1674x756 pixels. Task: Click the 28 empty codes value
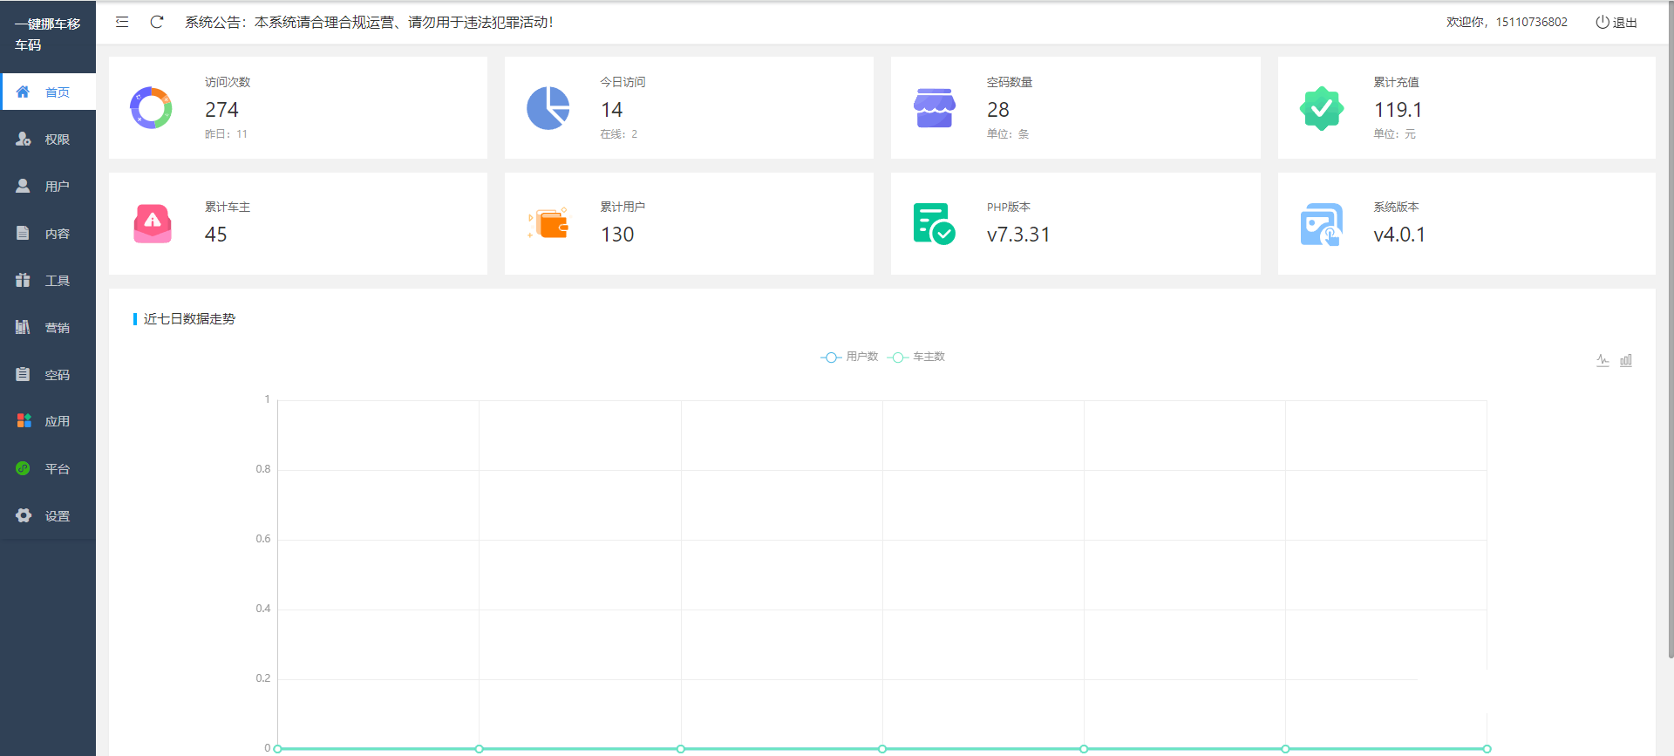coord(997,109)
